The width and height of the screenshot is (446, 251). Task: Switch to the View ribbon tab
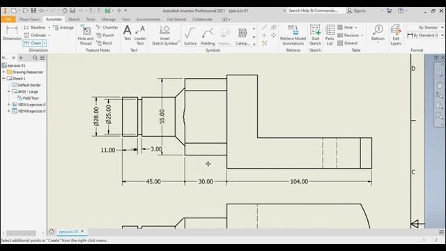pos(126,20)
